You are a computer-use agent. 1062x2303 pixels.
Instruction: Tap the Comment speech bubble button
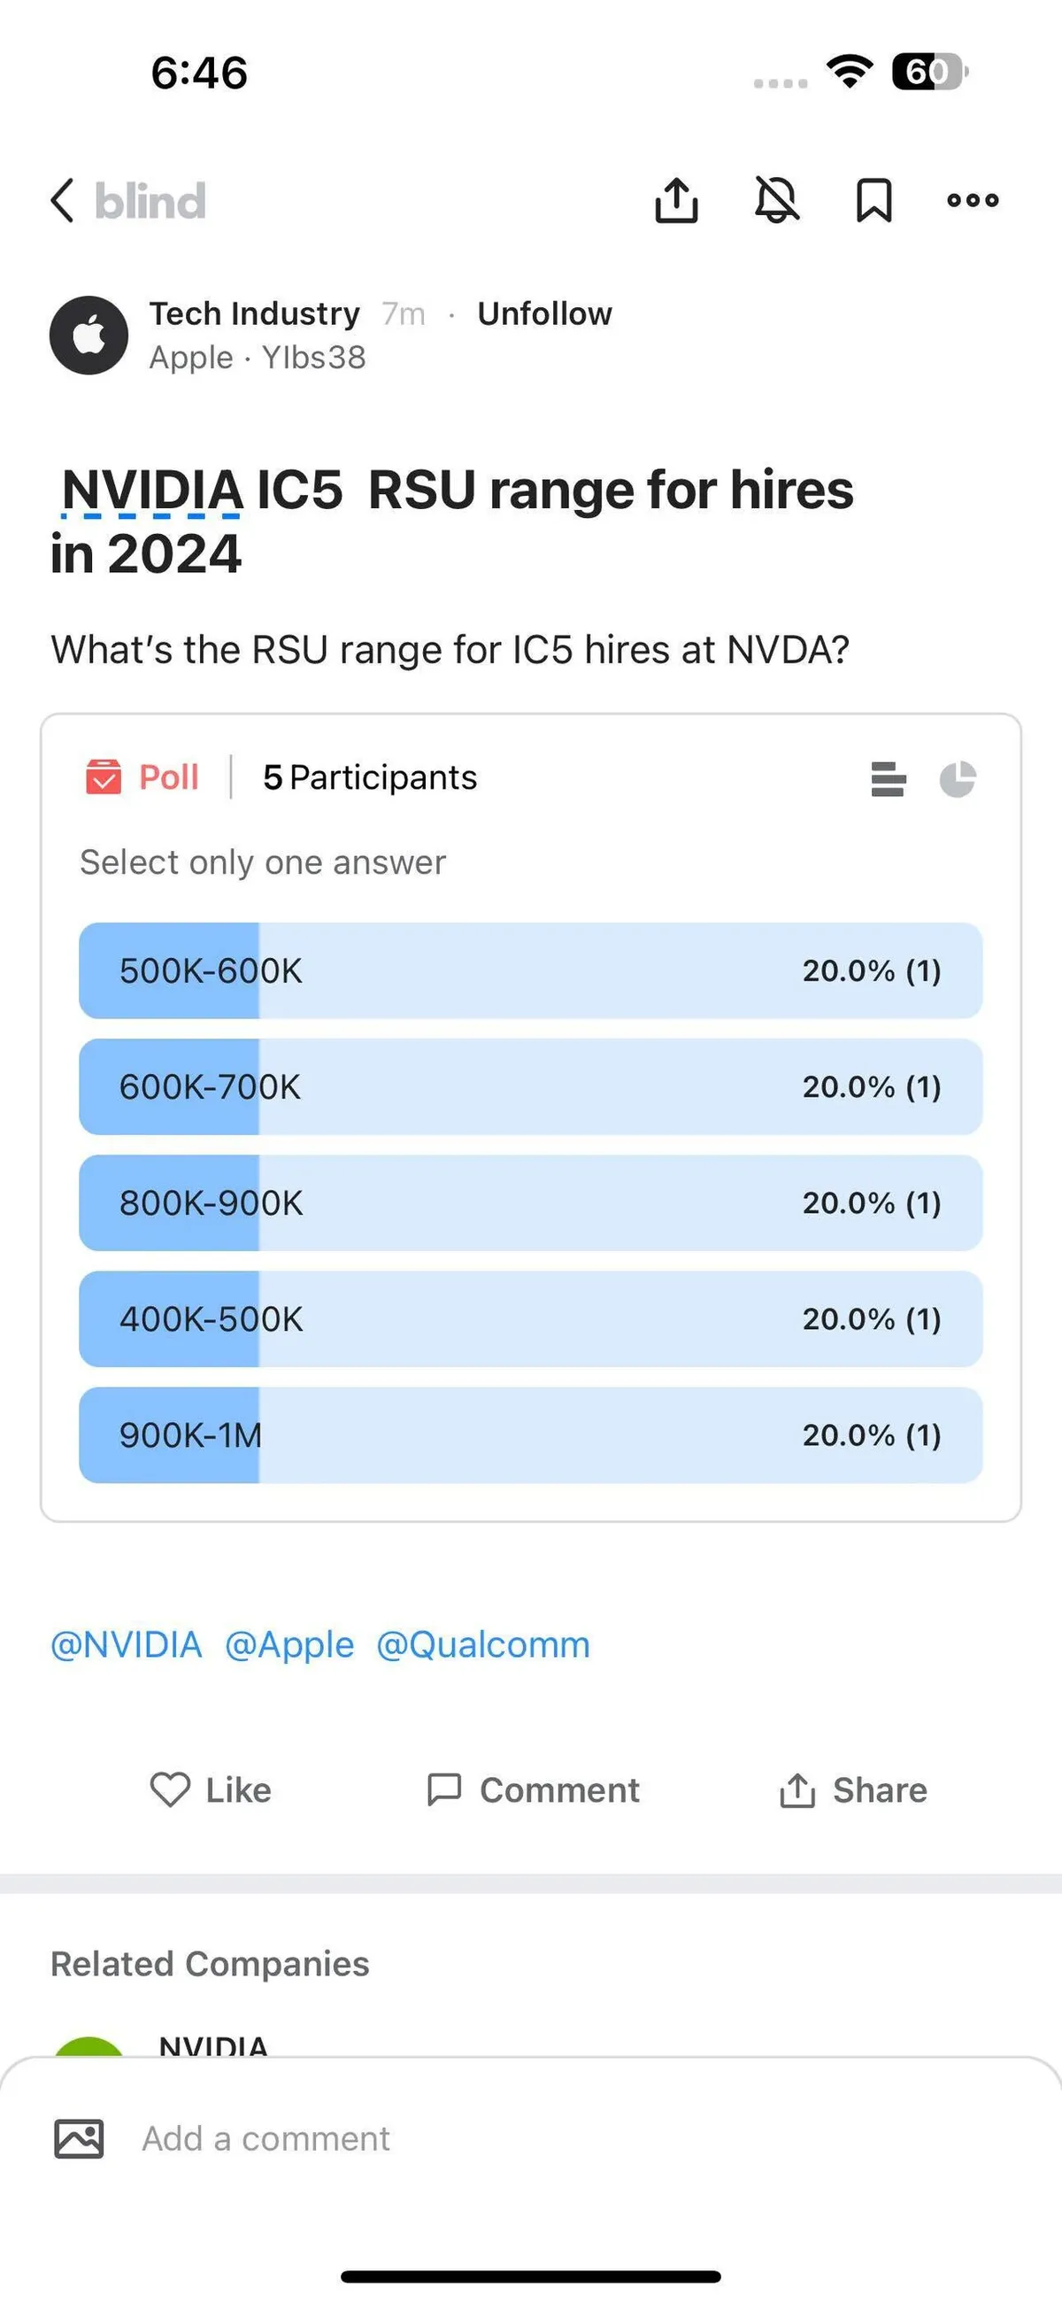coord(533,1789)
